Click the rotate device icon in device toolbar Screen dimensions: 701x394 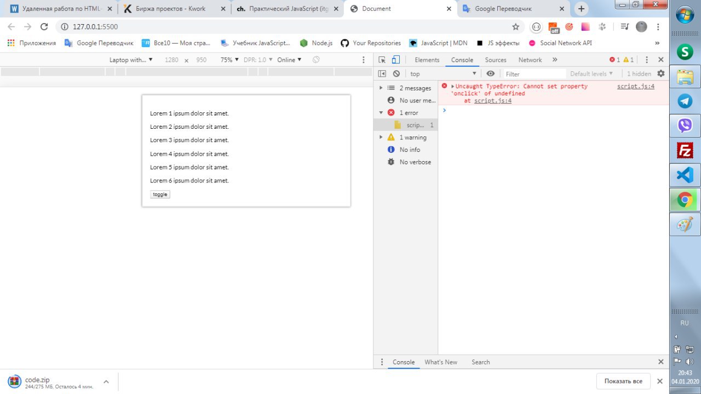(x=316, y=60)
